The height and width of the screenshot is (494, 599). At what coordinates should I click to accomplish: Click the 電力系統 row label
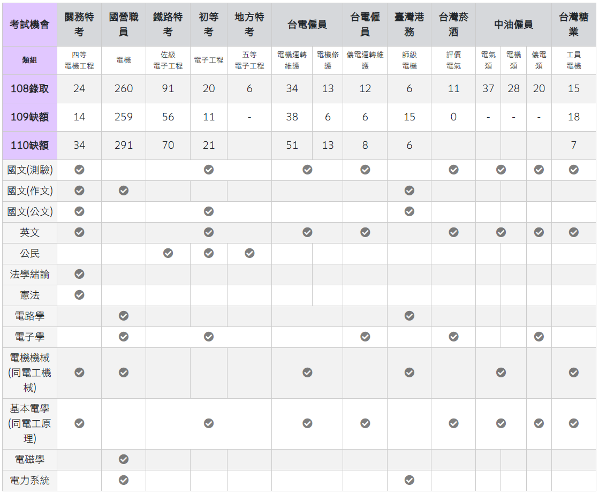30,480
